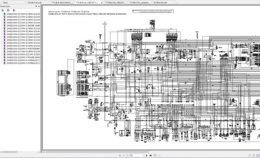Click the ENGINE HARN bookmark's purple icon
This screenshot has height=158, width=260.
tap(4, 26)
